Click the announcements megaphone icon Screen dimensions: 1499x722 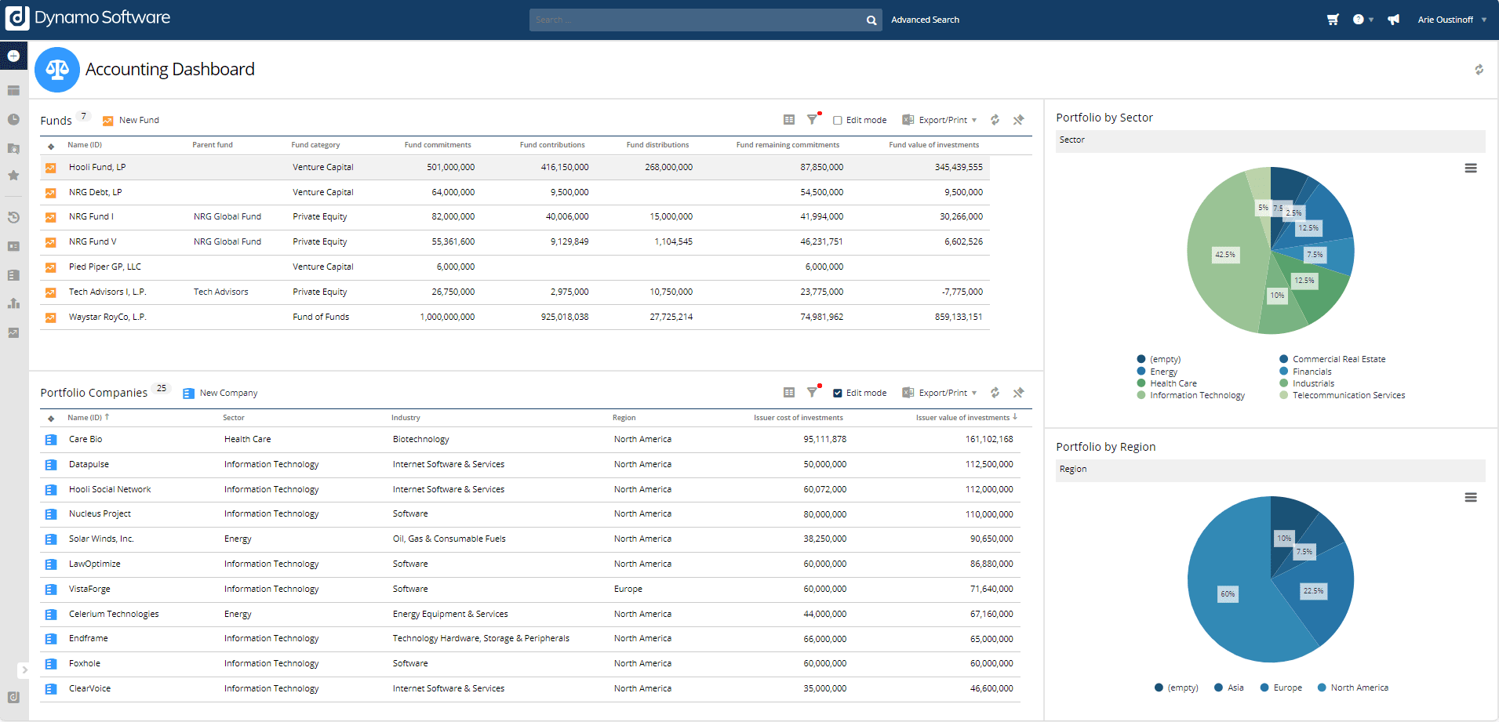coord(1393,20)
